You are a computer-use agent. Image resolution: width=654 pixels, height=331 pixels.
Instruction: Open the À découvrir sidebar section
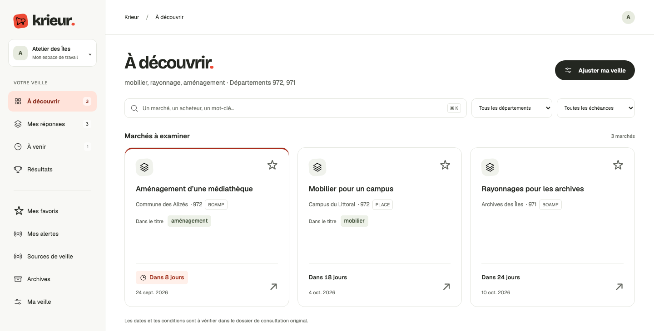(x=52, y=101)
